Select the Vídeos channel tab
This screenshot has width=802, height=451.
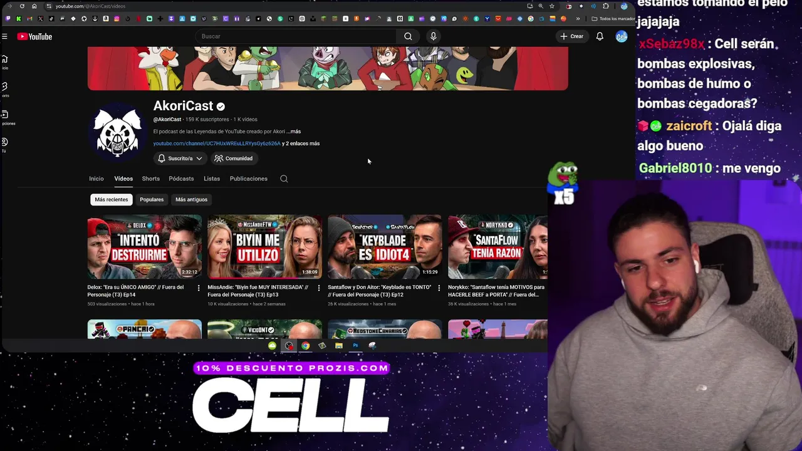(x=123, y=179)
